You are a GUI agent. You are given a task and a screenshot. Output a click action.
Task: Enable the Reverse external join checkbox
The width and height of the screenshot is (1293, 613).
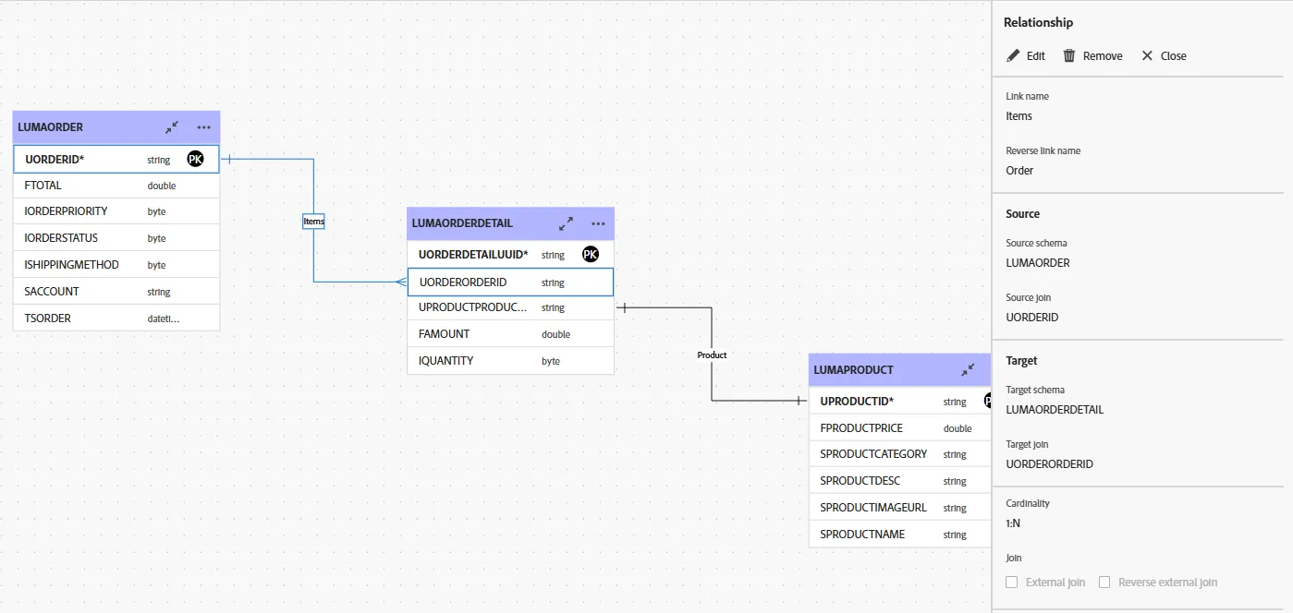[1104, 583]
